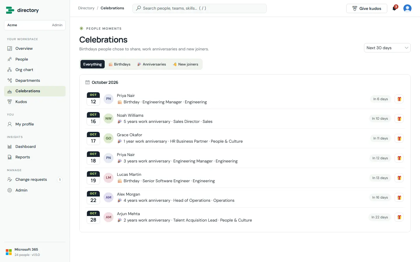This screenshot has height=262, width=420.
Task: Open the Acme workspace switcher
Action: [x=35, y=25]
